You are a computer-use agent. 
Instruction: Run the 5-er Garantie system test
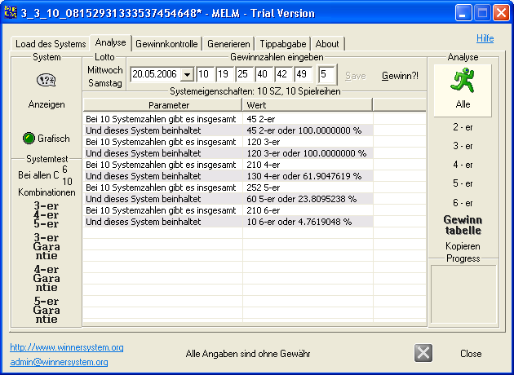pyautogui.click(x=47, y=310)
